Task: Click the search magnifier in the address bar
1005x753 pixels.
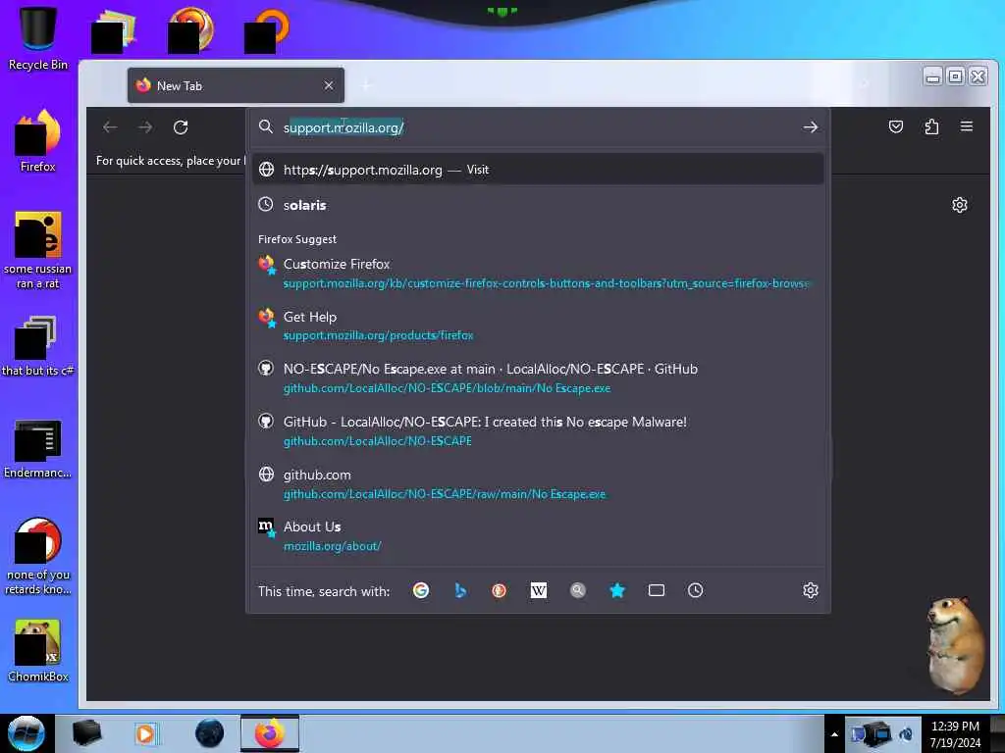Action: pos(265,126)
